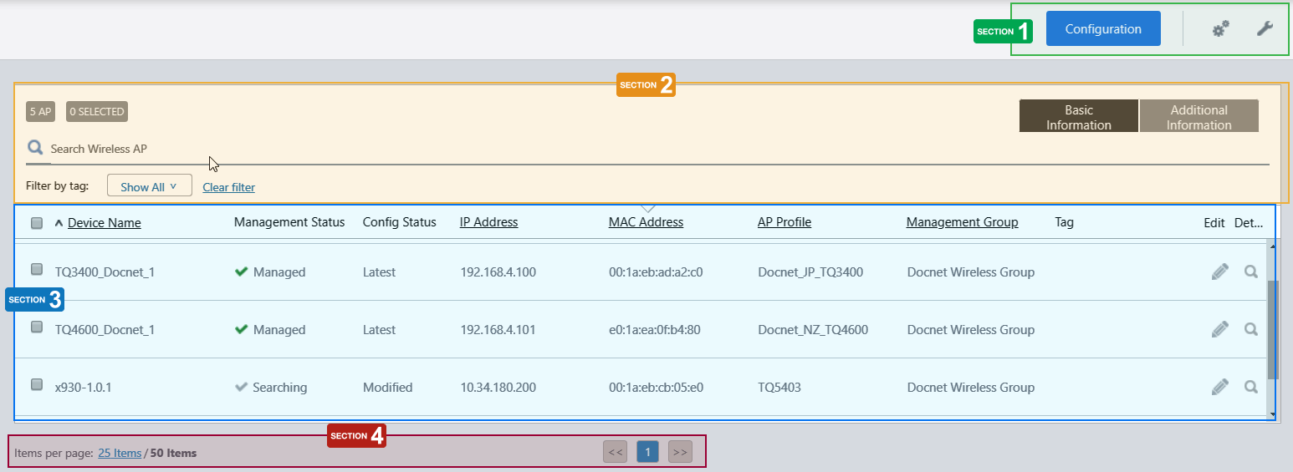Toggle the select-all header checkbox
The height and width of the screenshot is (472, 1293).
tap(37, 223)
